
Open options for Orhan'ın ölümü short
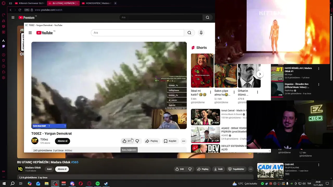pyautogui.click(x=258, y=92)
